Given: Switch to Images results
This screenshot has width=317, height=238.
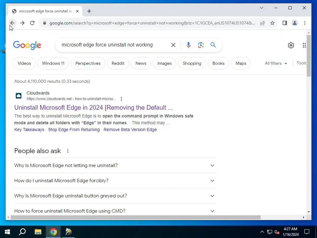Looking at the screenshot, I should tap(165, 63).
